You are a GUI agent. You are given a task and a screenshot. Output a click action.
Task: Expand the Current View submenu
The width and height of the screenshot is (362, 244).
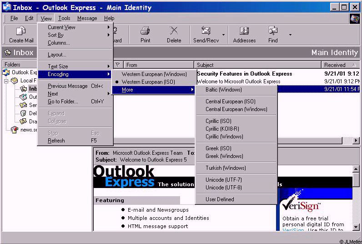(75, 27)
